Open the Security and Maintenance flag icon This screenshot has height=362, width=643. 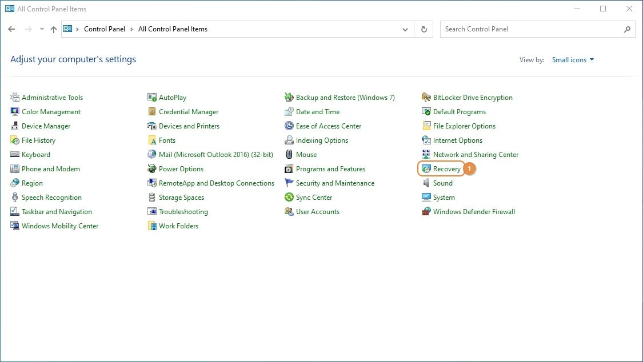[289, 183]
